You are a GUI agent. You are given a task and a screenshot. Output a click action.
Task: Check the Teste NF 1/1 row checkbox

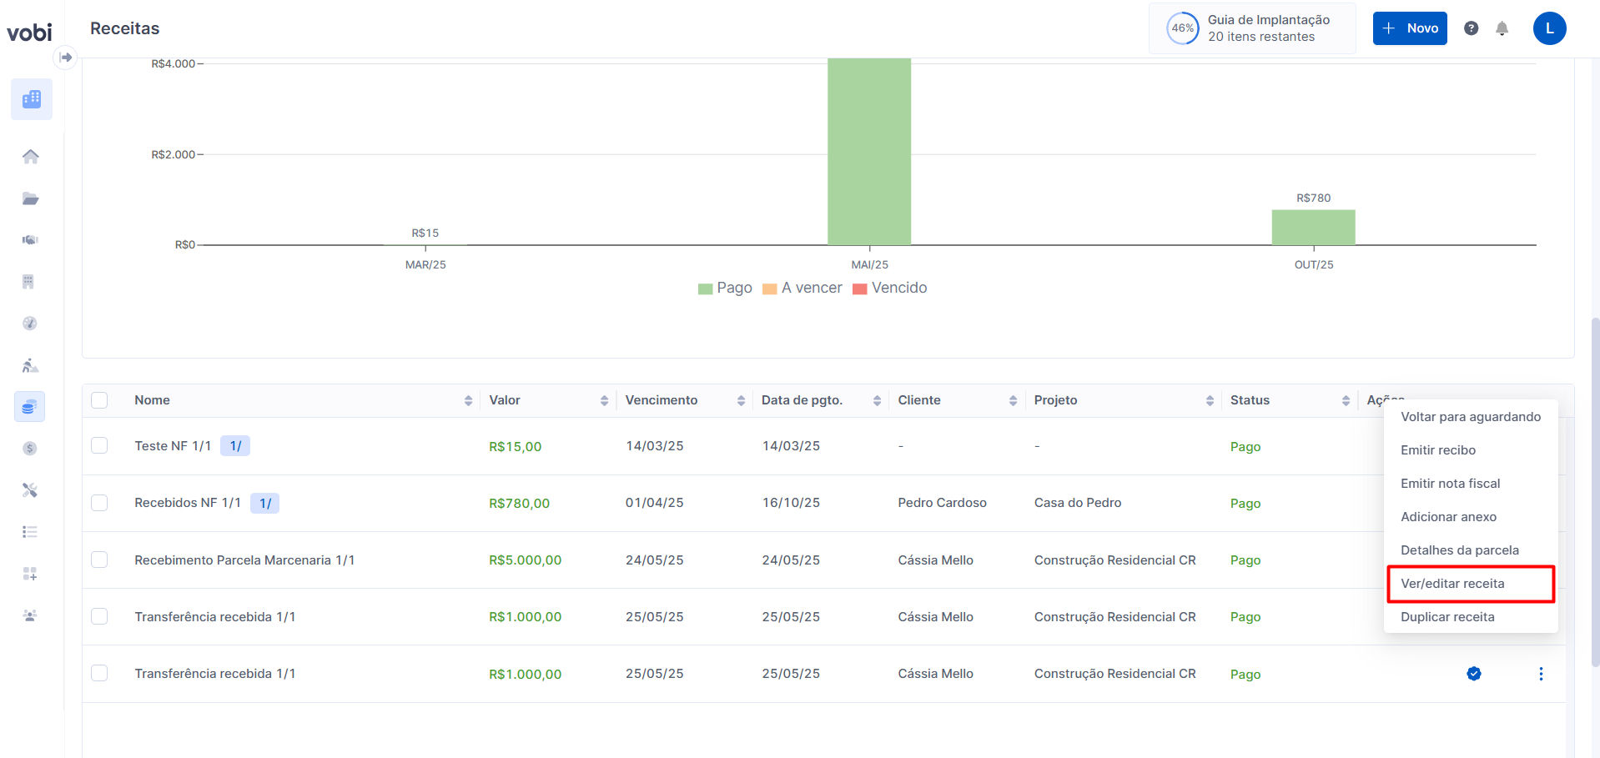point(99,445)
